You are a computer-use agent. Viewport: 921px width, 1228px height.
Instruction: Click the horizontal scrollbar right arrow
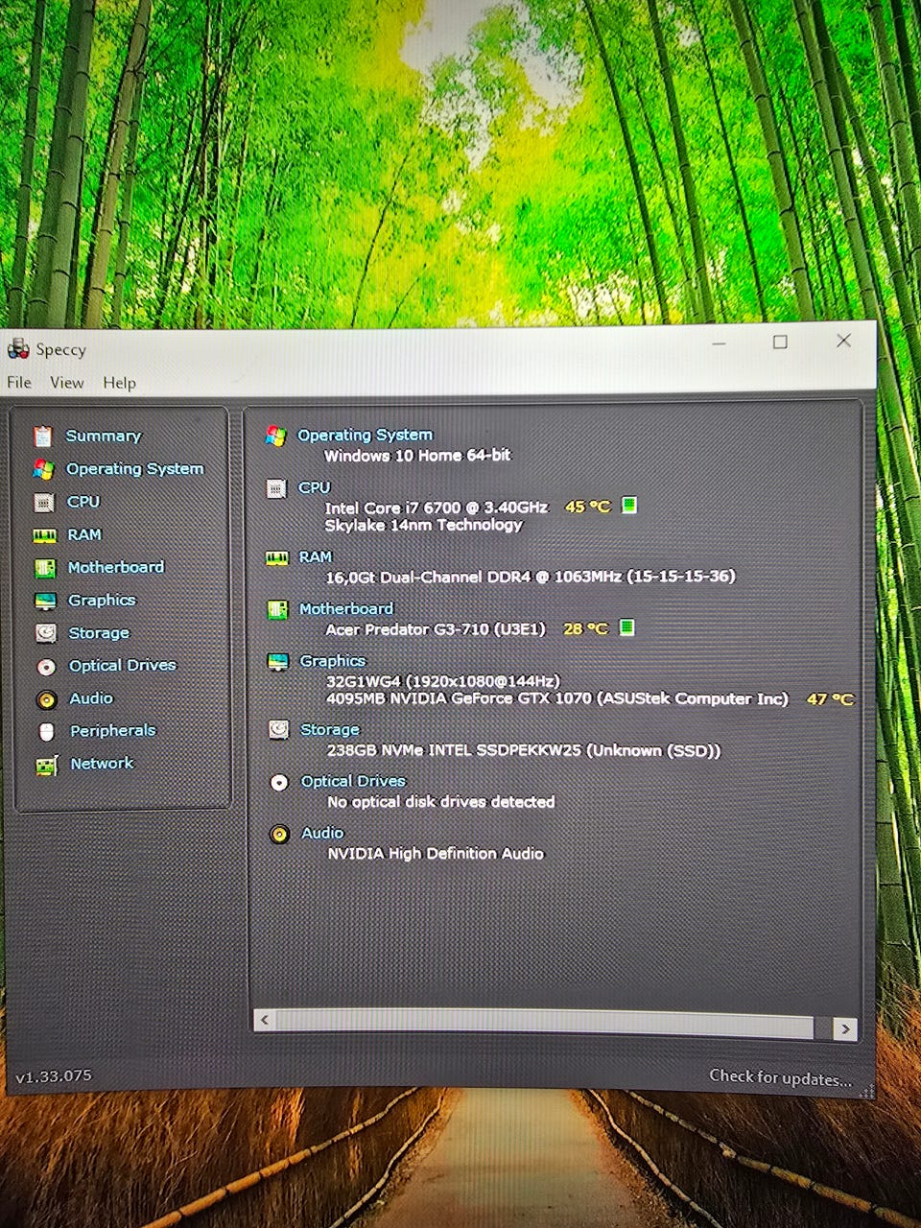[844, 1028]
